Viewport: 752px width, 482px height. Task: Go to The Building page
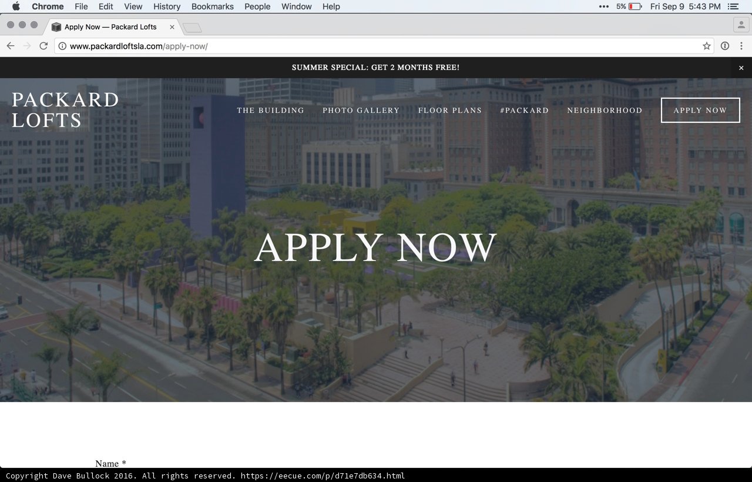click(x=270, y=111)
